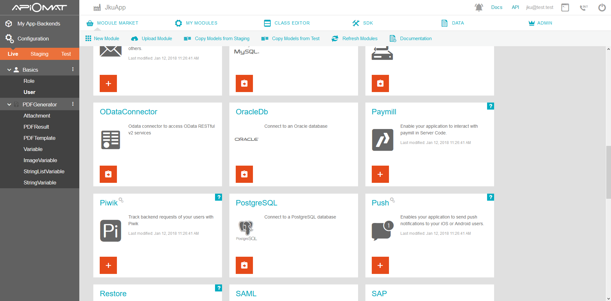This screenshot has height=301, width=611.
Task: Click the Configuration gears icon
Action: click(10, 39)
